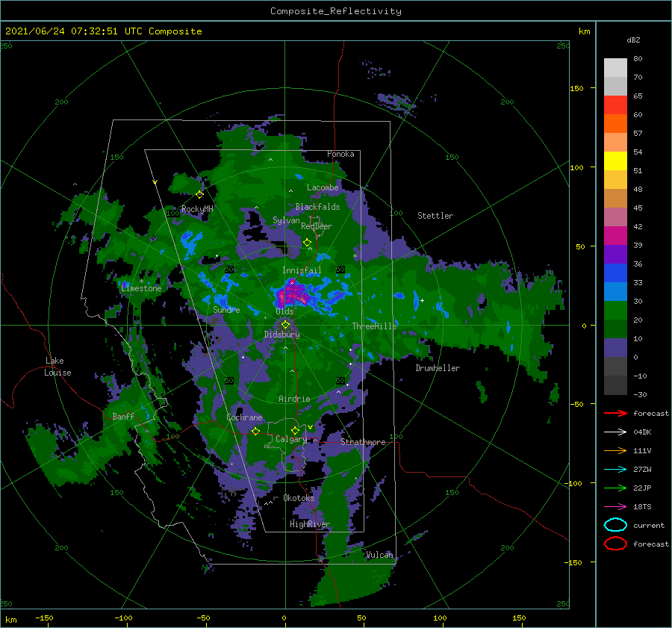672x628 pixels.
Task: Click the cyan current ellipse icon
Action: (615, 525)
